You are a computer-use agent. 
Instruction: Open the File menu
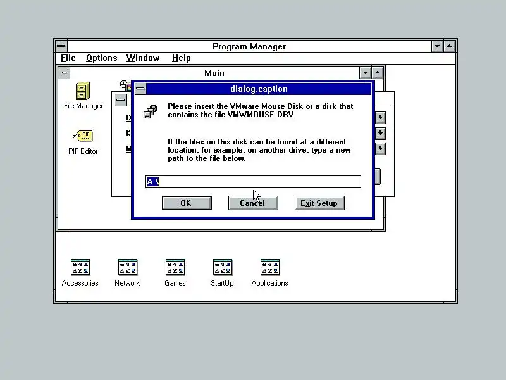68,58
